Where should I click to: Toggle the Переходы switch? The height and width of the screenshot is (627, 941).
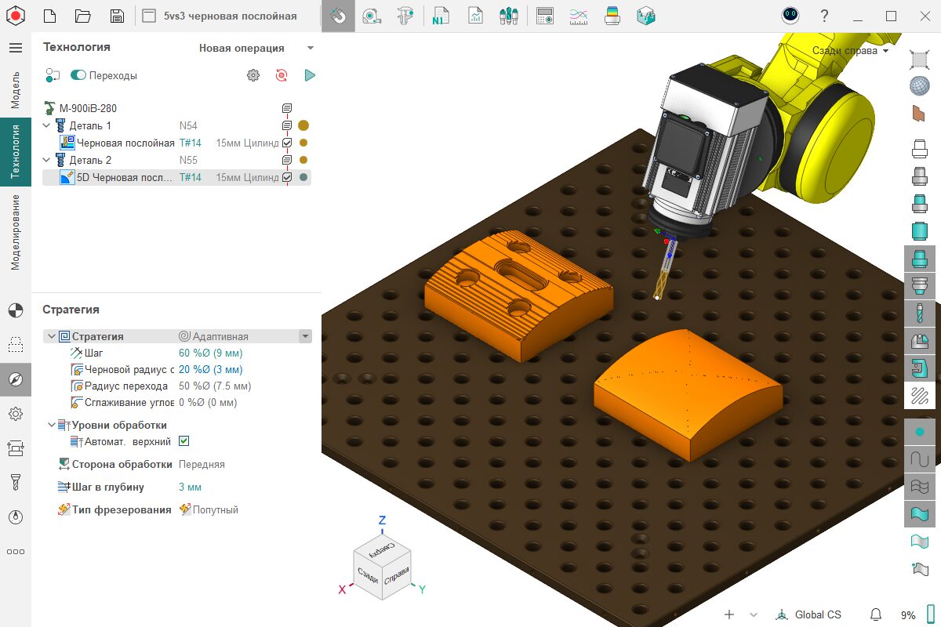pyautogui.click(x=78, y=75)
